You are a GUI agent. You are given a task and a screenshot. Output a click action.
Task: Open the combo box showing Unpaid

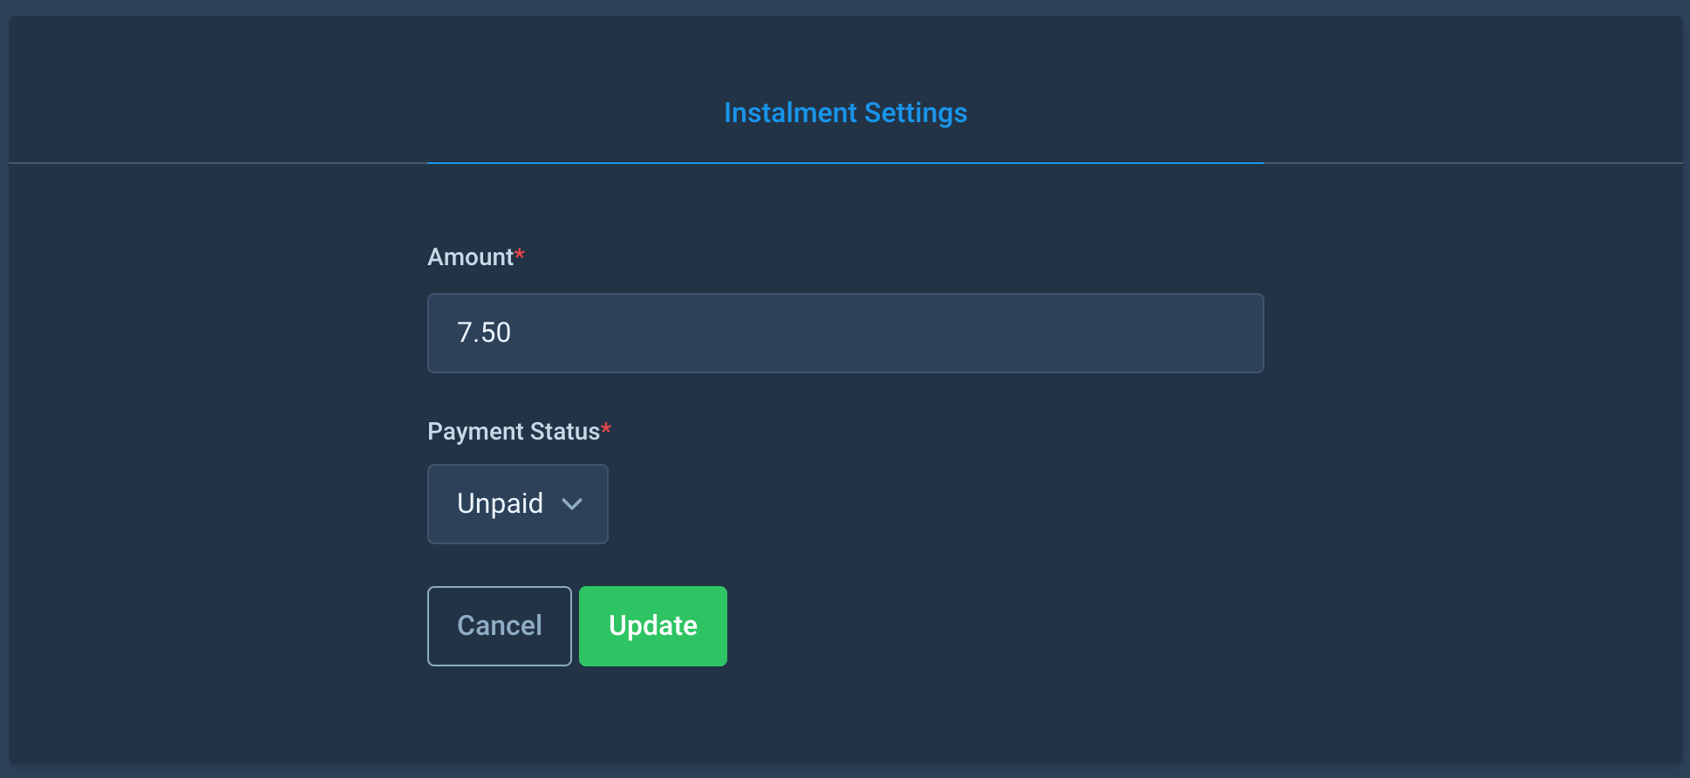click(x=517, y=504)
